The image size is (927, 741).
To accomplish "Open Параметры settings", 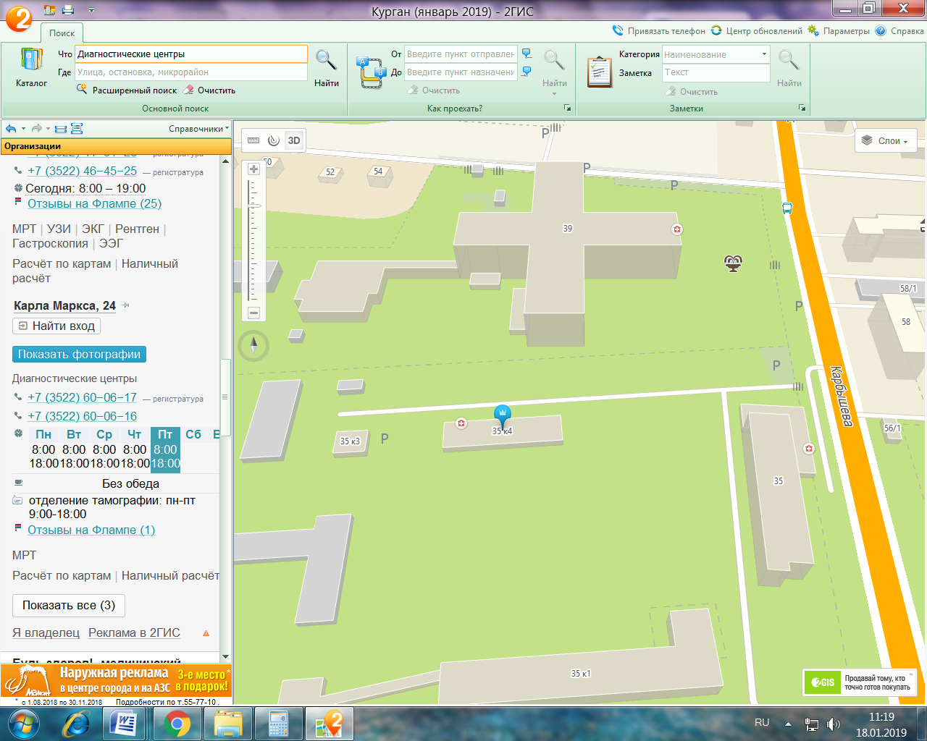I will click(839, 31).
